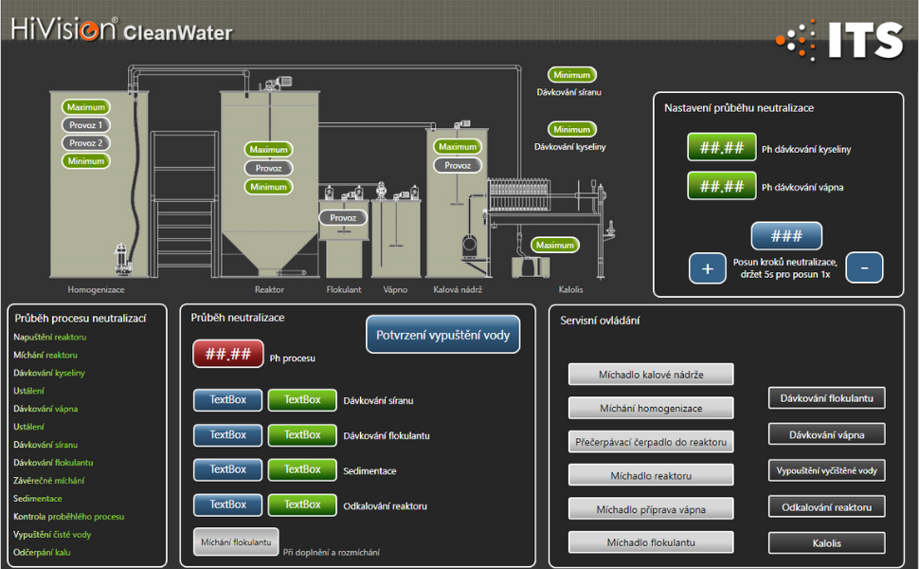Toggle Míchadlo kalové nádrže service button
Image resolution: width=919 pixels, height=569 pixels.
[x=651, y=375]
